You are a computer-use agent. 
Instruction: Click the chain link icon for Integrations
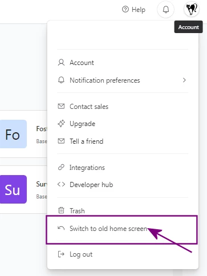click(61, 168)
